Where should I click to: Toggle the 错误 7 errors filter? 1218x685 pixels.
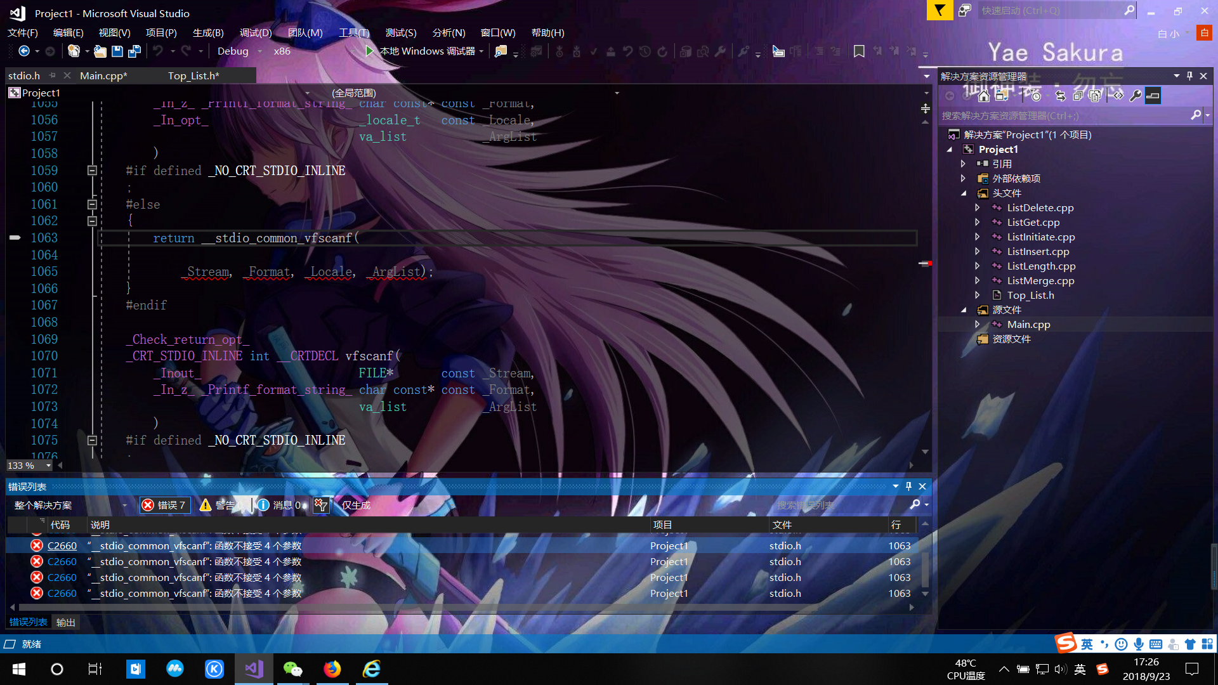(x=164, y=505)
